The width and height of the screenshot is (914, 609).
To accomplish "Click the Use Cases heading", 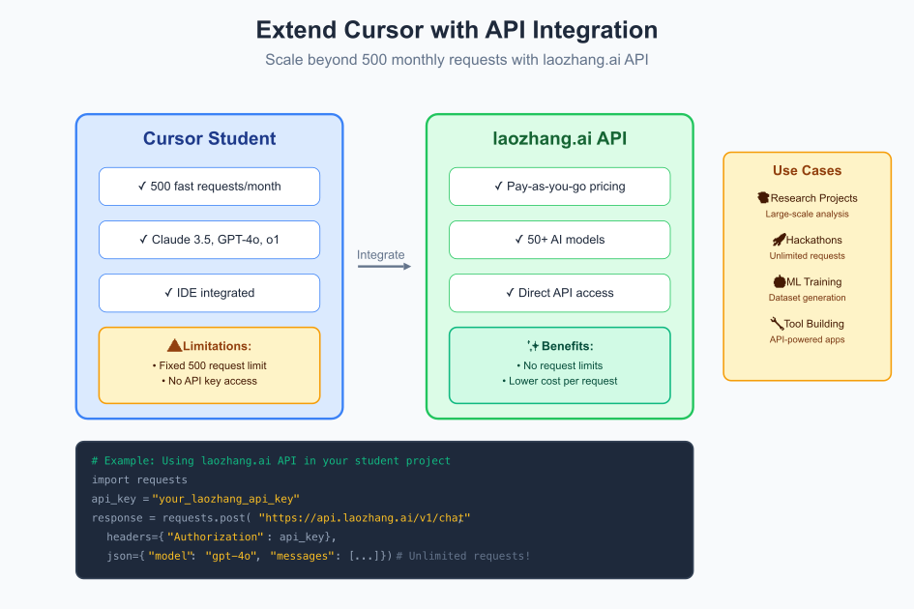I will point(808,171).
